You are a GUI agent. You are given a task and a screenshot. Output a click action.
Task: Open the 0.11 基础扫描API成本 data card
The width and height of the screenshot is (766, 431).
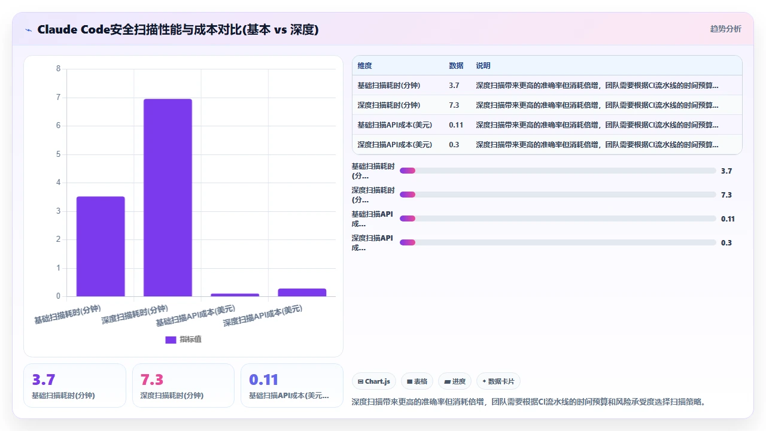pos(292,386)
